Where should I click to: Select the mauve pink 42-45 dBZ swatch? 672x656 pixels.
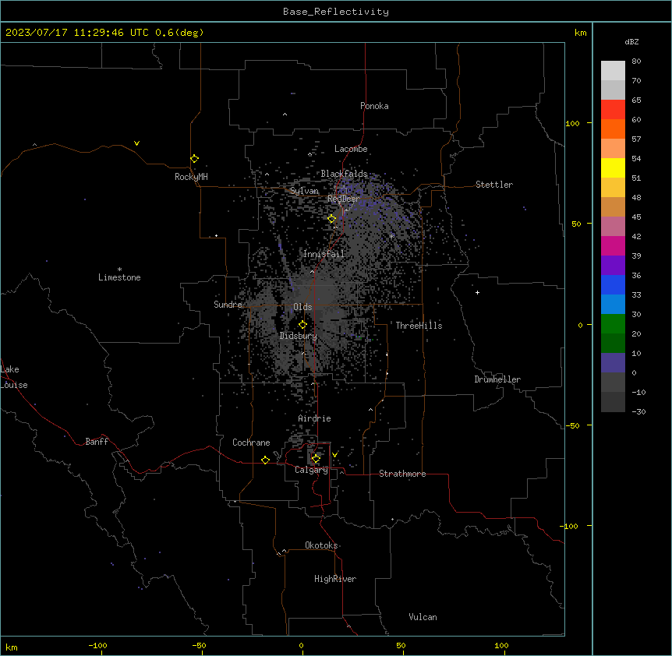(x=613, y=226)
